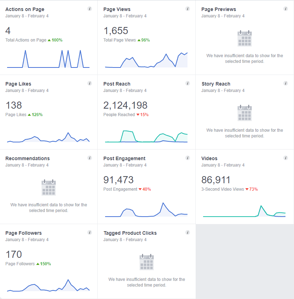Image resolution: width=294 pixels, height=299 pixels.
Task: Show info for the Page Likes card
Action: click(89, 83)
